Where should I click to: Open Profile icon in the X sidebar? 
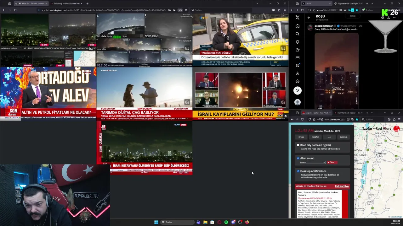298,73
